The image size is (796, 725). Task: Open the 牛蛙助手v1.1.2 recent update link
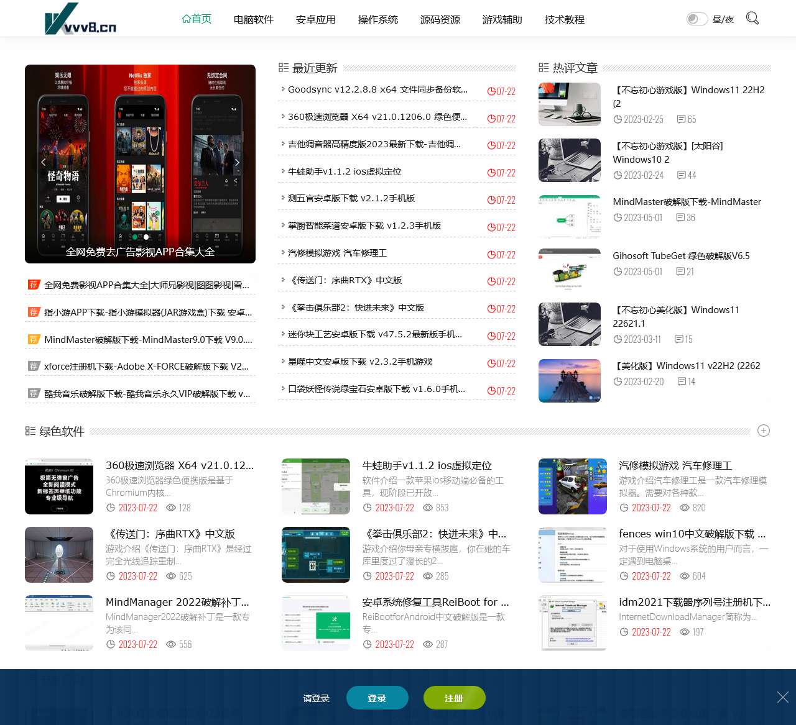coord(345,171)
